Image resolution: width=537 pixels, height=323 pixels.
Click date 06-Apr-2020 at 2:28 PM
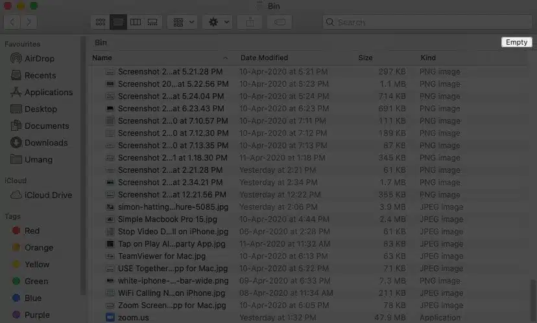tap(284, 232)
